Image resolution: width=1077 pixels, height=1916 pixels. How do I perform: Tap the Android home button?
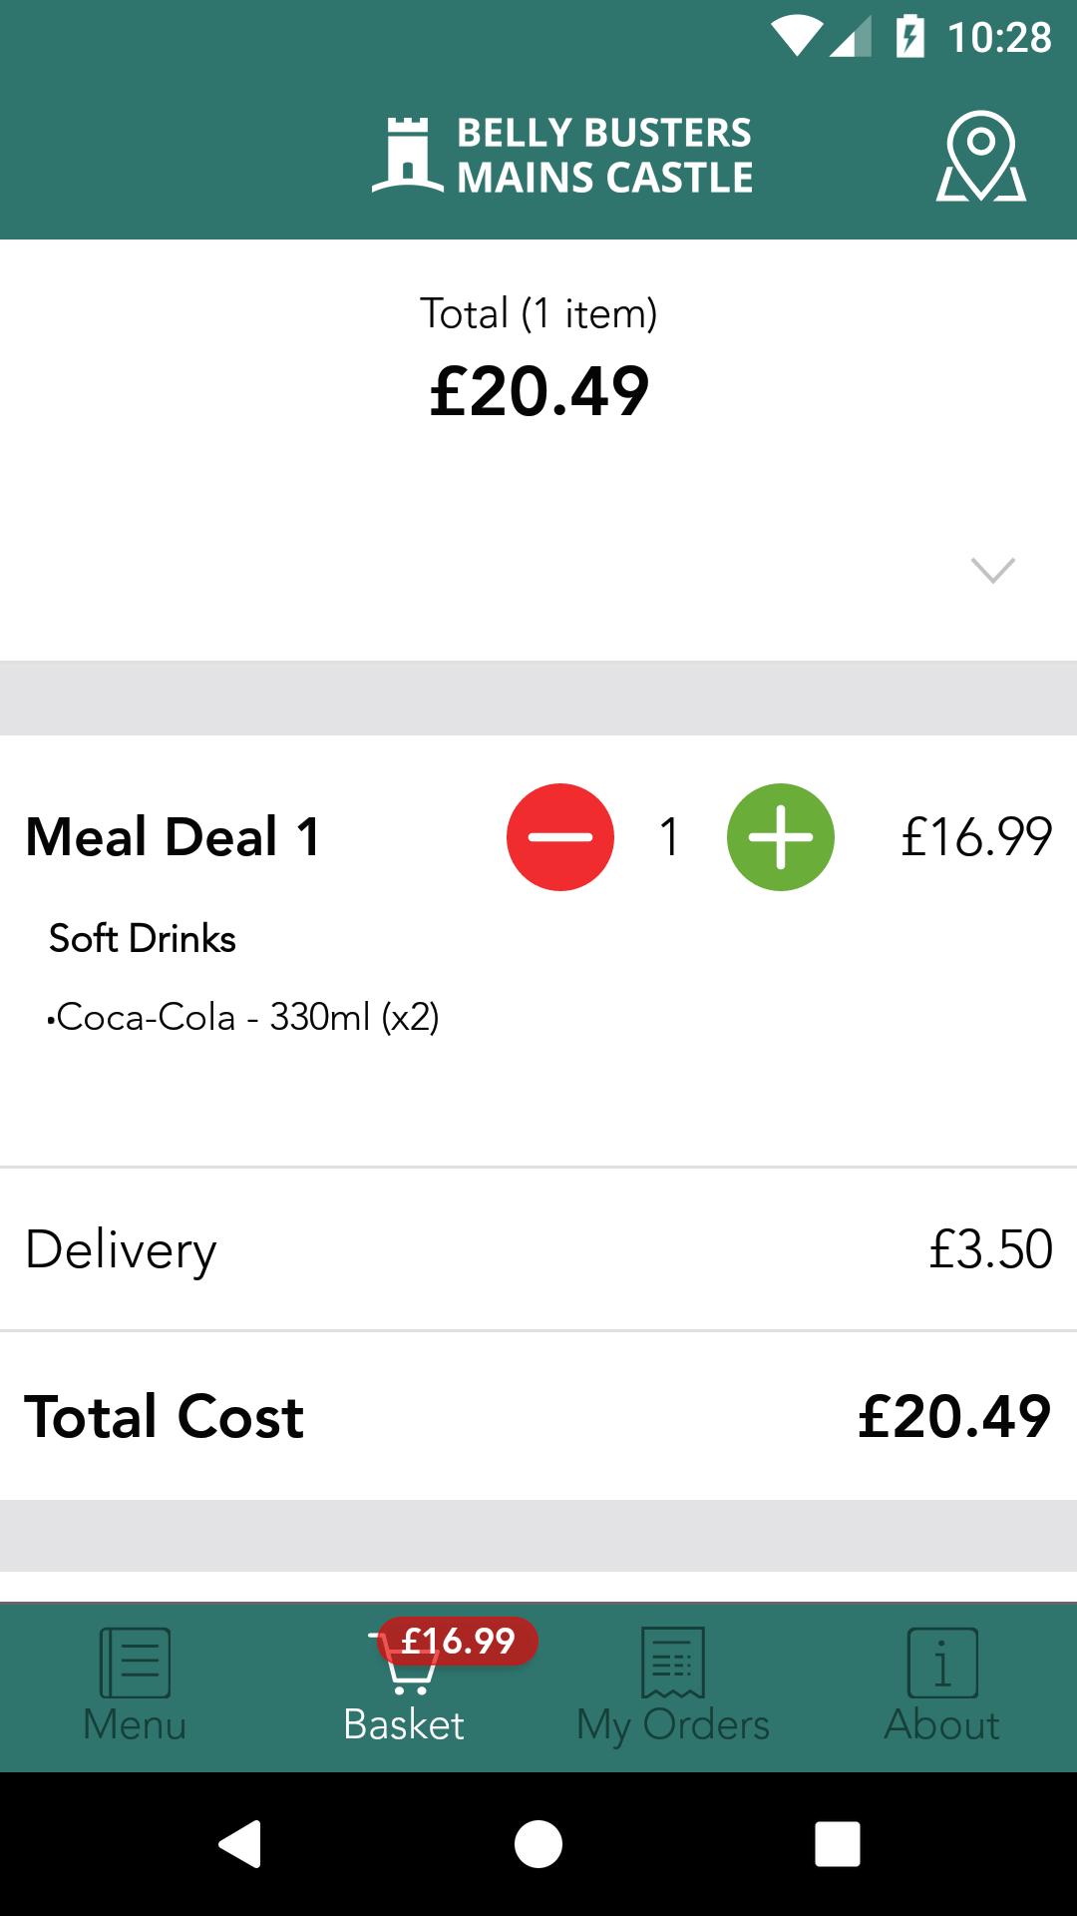(x=538, y=1843)
